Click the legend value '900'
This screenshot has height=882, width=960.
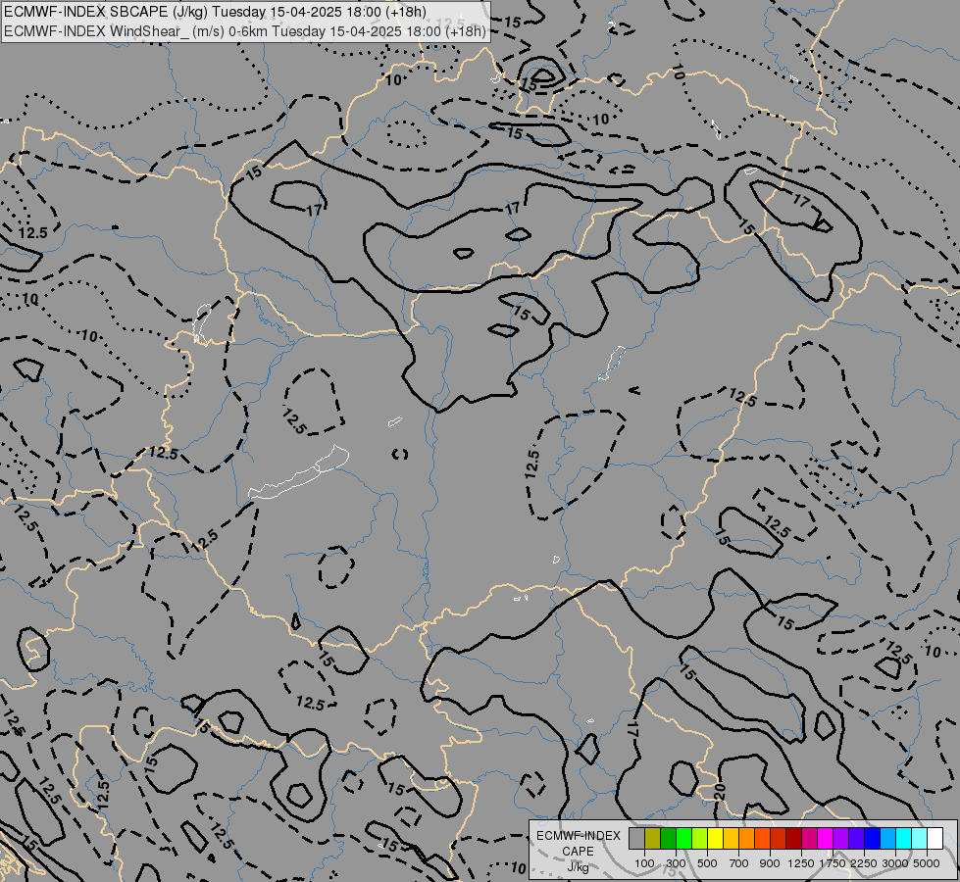click(770, 863)
